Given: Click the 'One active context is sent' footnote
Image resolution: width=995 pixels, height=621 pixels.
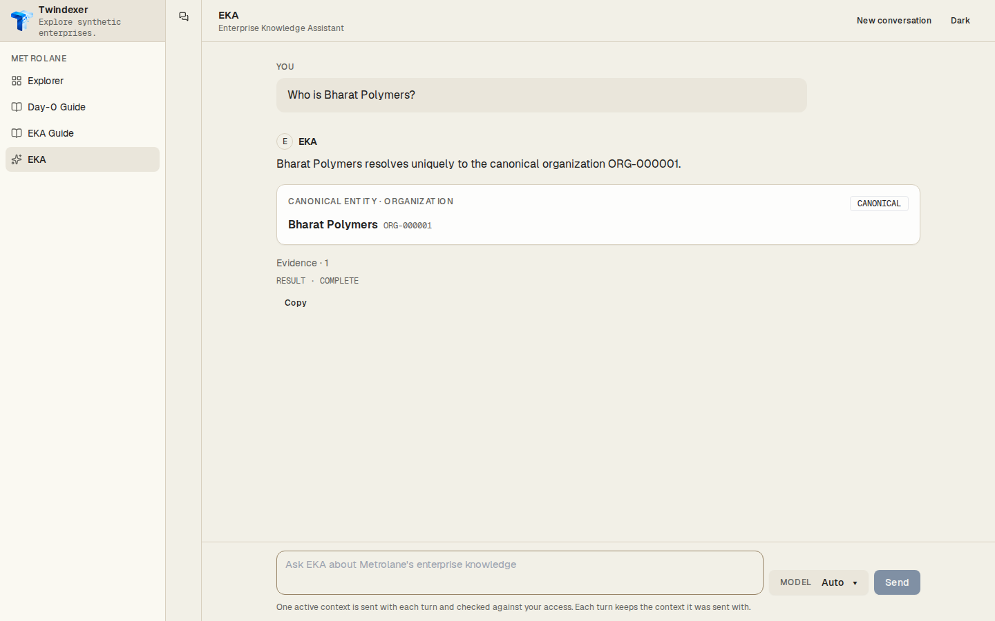Looking at the screenshot, I should click(513, 607).
